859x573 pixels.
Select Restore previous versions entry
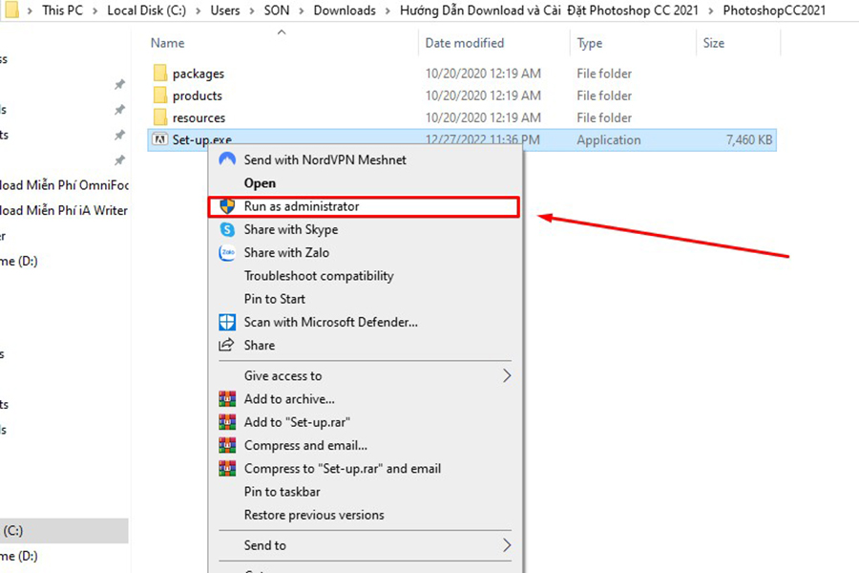313,515
